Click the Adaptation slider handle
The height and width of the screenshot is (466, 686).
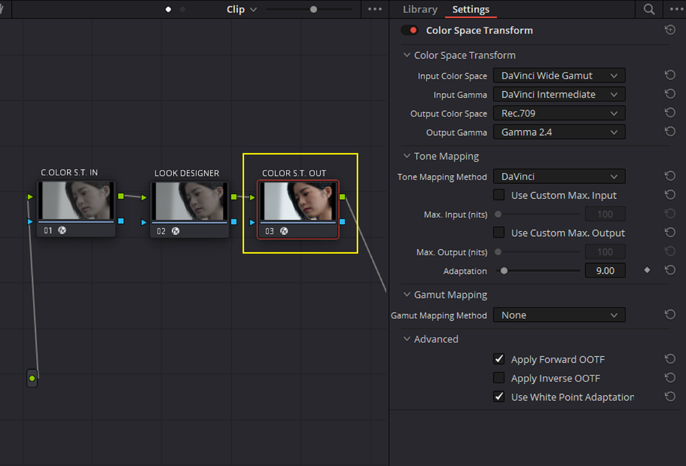click(504, 270)
